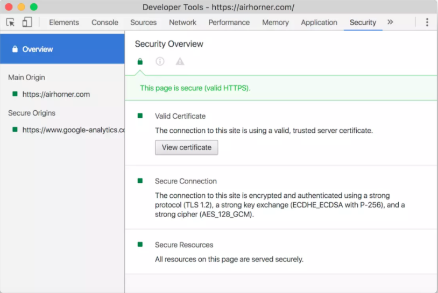This screenshot has width=438, height=293.
Task: Click the warning triangle security state icon
Action: [180, 61]
